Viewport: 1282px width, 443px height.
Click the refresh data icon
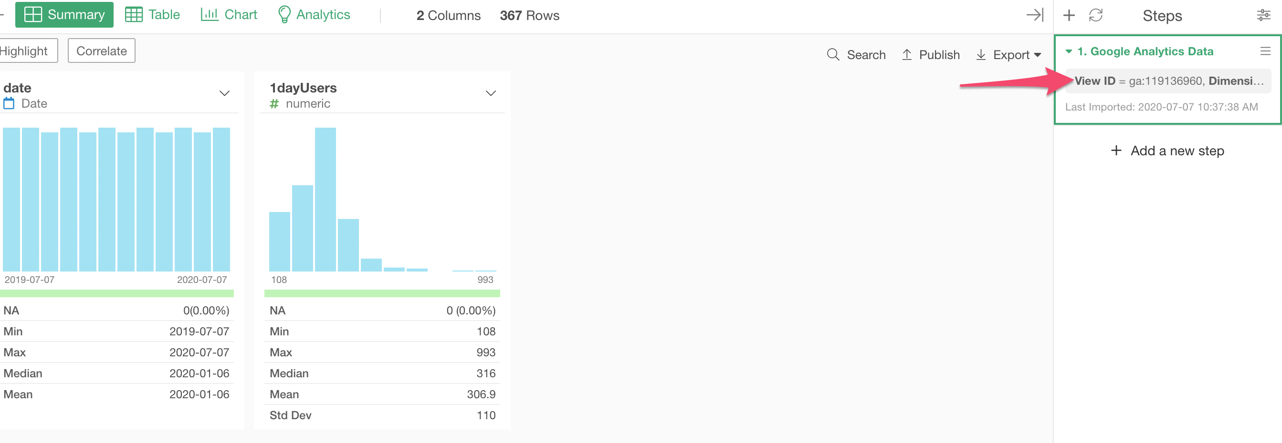pos(1095,15)
